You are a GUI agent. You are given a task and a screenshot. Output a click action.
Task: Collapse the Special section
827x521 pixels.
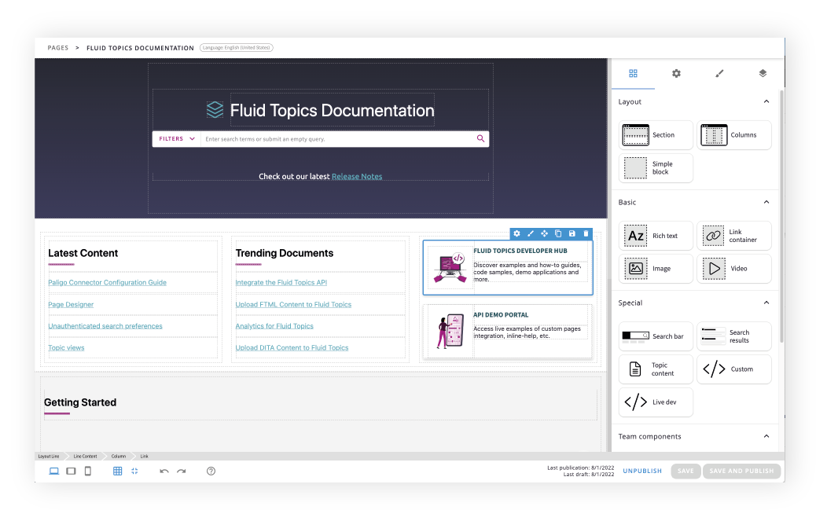tap(766, 303)
